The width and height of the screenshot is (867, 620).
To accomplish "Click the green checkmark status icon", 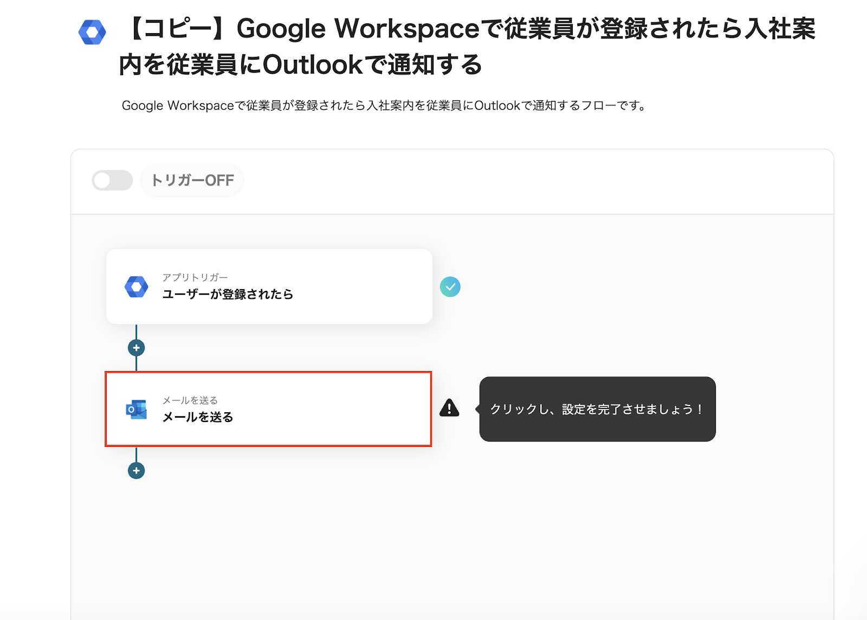I will coord(450,286).
